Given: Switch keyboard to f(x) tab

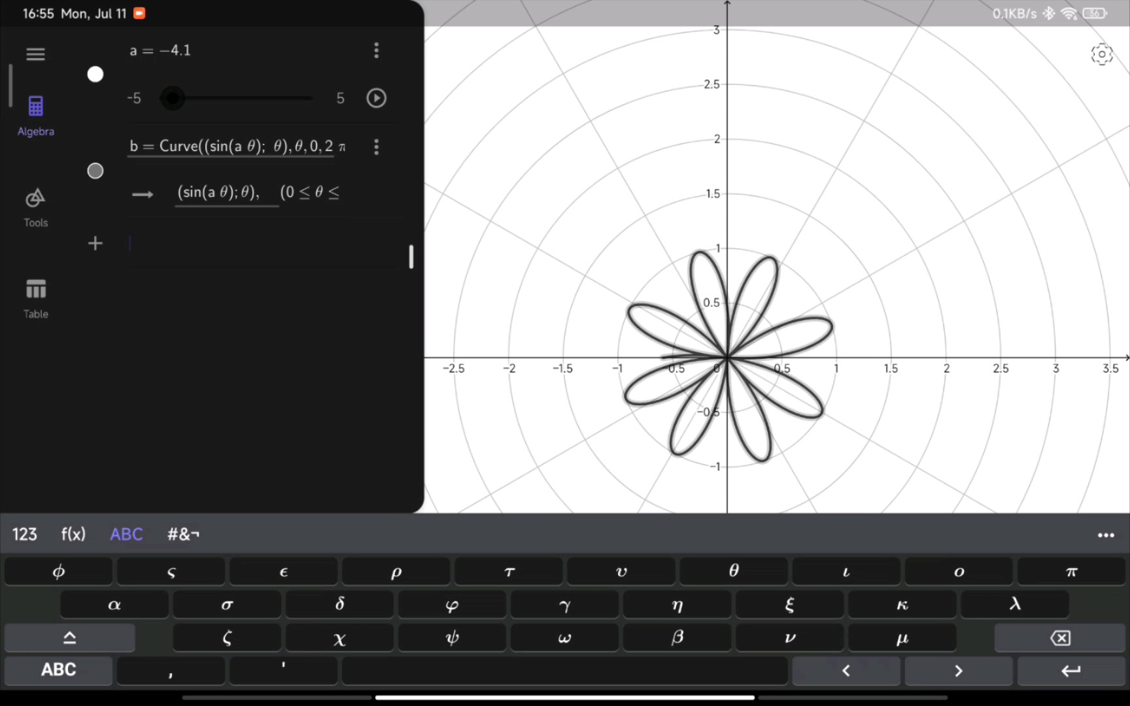Looking at the screenshot, I should [x=74, y=534].
